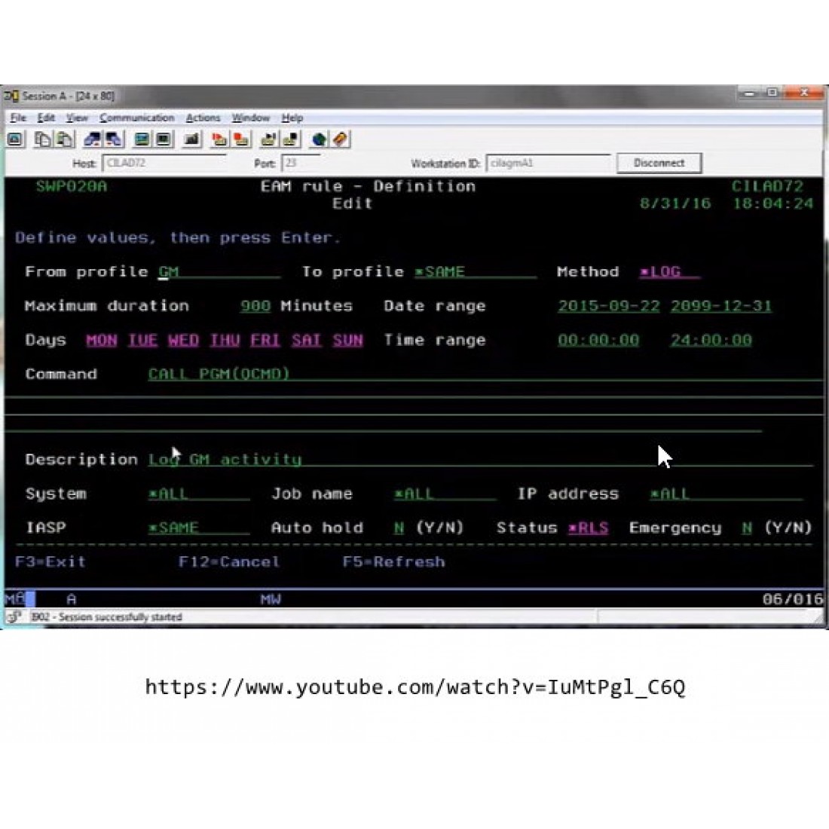Click the Paste toolbar icon
This screenshot has width=829, height=829.
coord(65,139)
